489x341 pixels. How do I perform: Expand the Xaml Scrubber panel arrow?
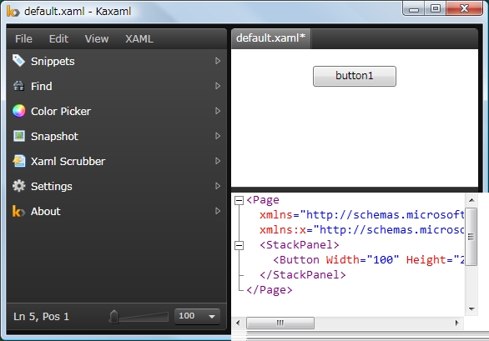[x=218, y=161]
